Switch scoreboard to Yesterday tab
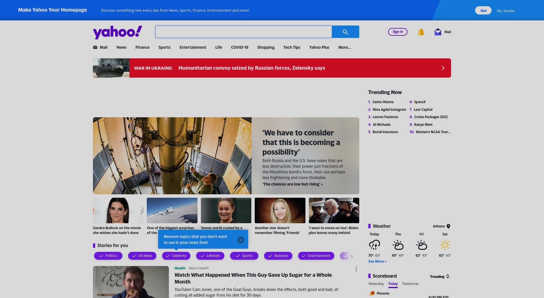 [376, 284]
